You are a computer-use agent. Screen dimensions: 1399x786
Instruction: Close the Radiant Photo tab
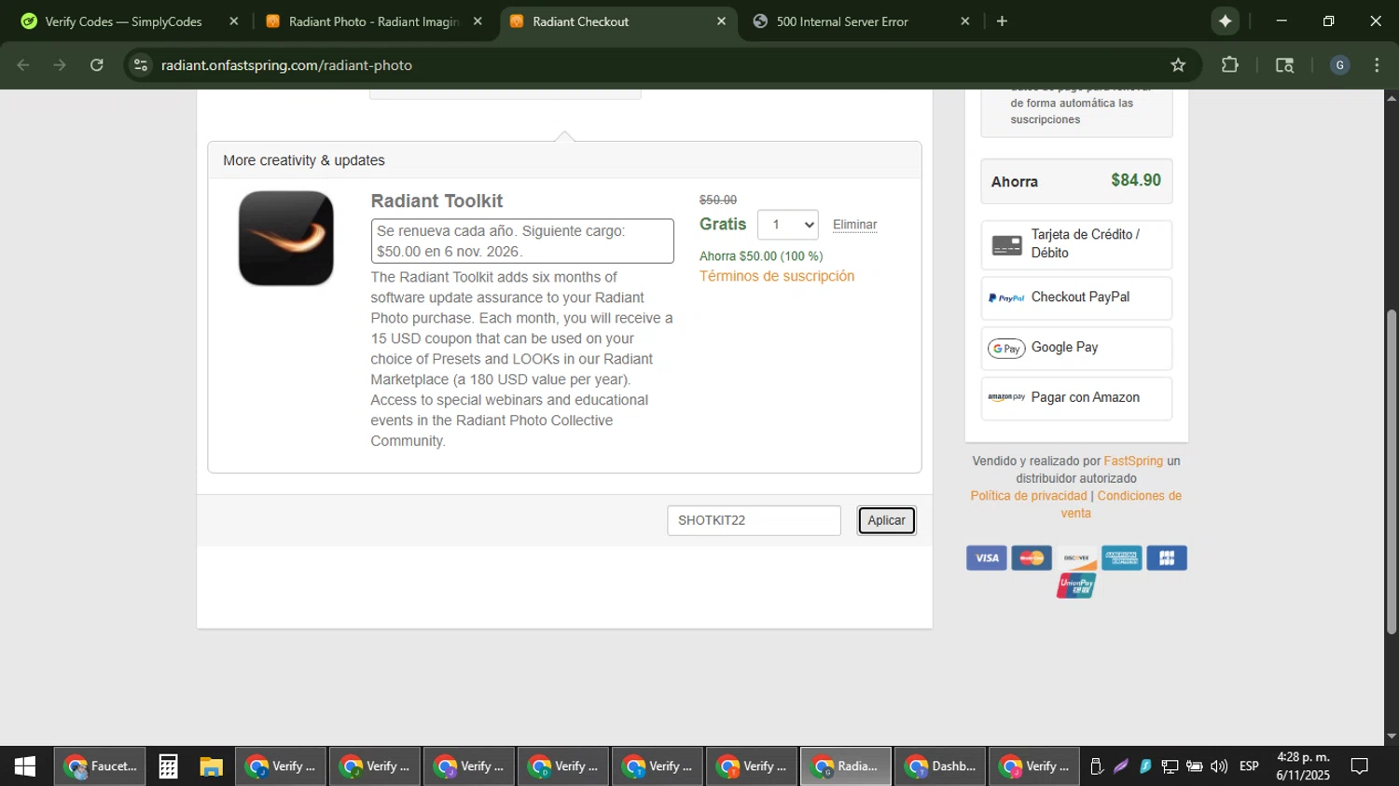(x=478, y=21)
